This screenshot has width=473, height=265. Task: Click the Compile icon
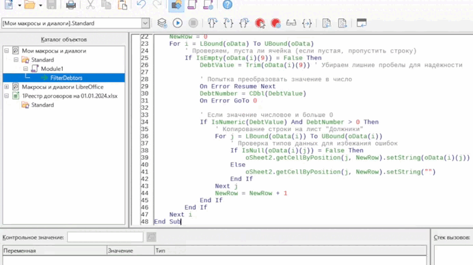[x=162, y=23]
